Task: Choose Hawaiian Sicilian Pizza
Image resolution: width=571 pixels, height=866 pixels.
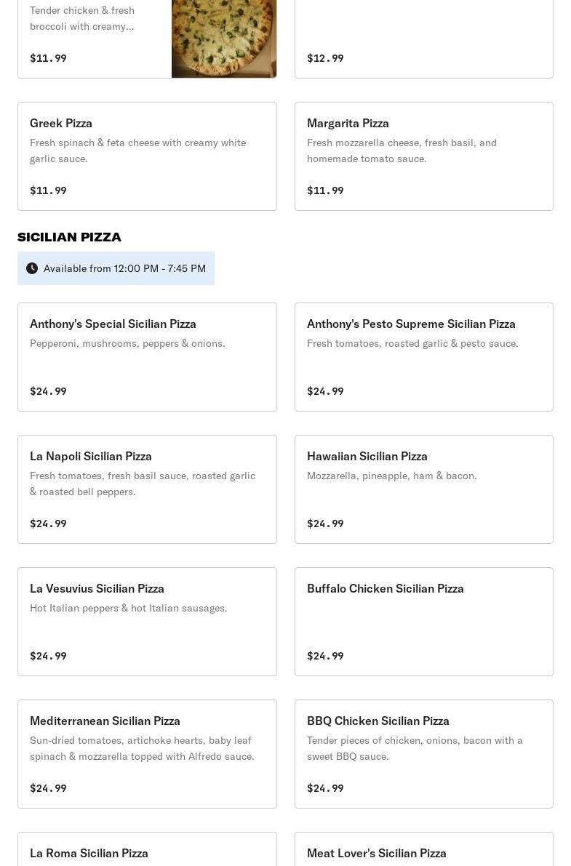Action: coord(423,489)
